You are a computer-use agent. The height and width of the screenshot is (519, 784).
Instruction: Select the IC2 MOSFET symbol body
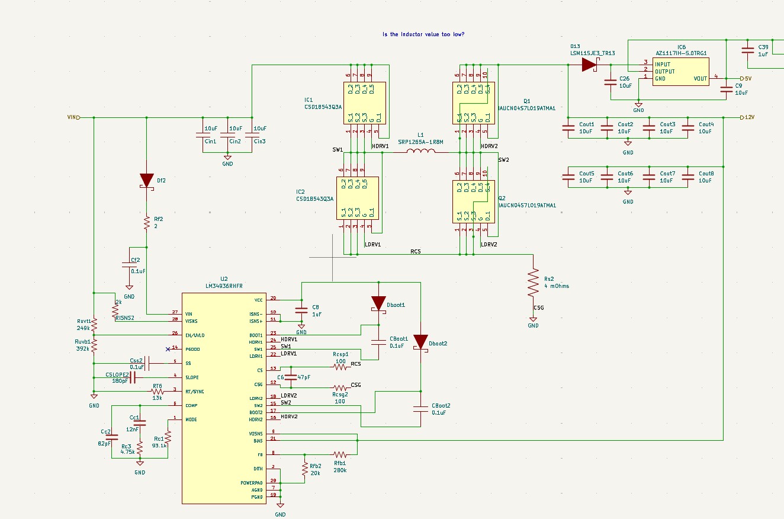[x=358, y=198]
